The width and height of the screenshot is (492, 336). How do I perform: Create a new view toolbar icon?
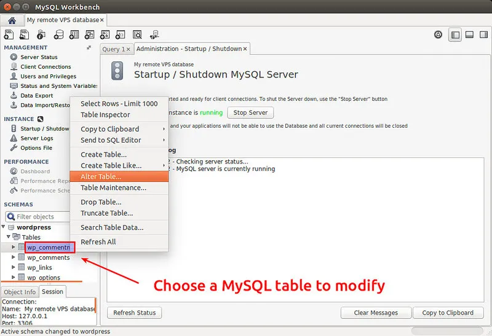(89, 34)
